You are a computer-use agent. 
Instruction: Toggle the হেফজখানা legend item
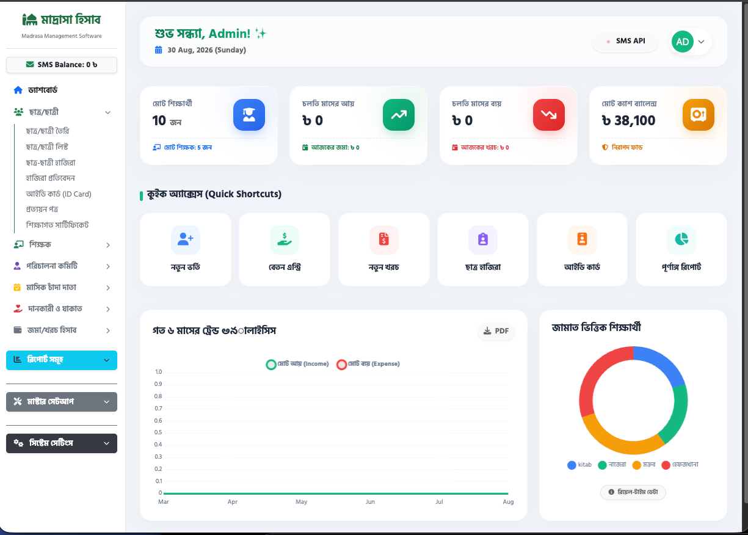pyautogui.click(x=680, y=465)
